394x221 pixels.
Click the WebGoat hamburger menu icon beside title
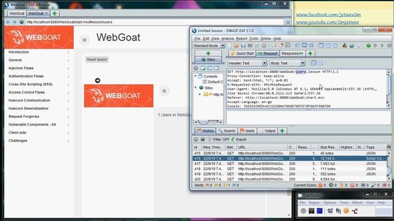(84, 40)
